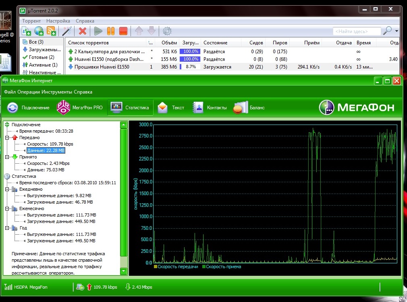Move torrent down the queue

click(152, 31)
